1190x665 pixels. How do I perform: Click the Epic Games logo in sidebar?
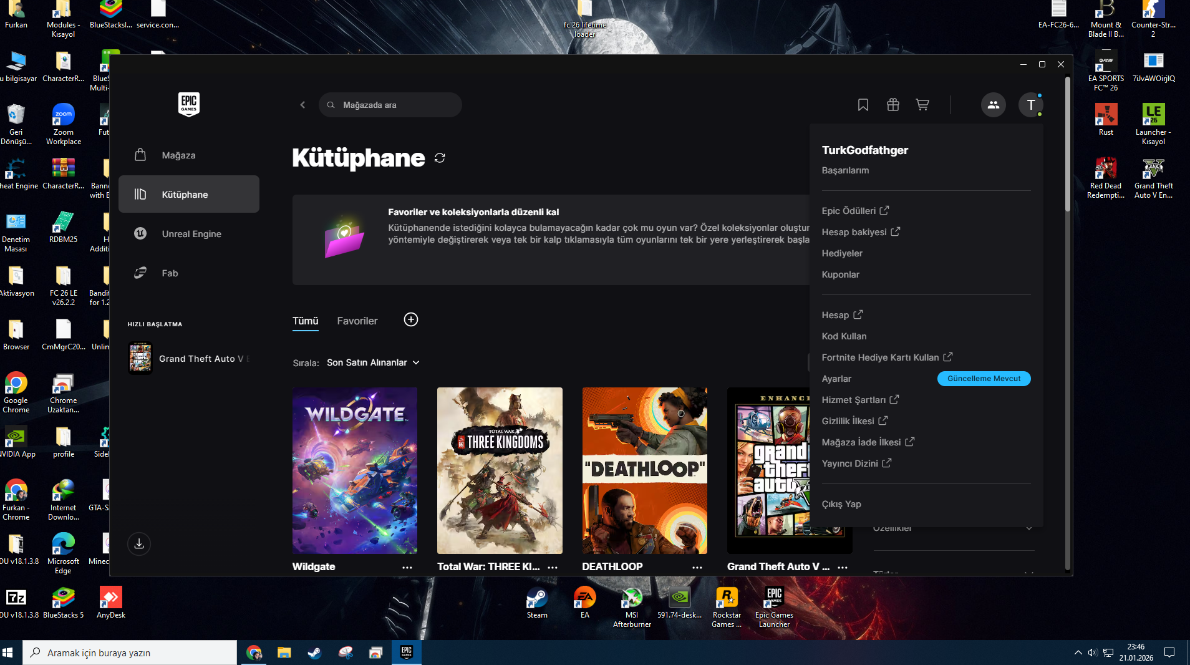[189, 104]
